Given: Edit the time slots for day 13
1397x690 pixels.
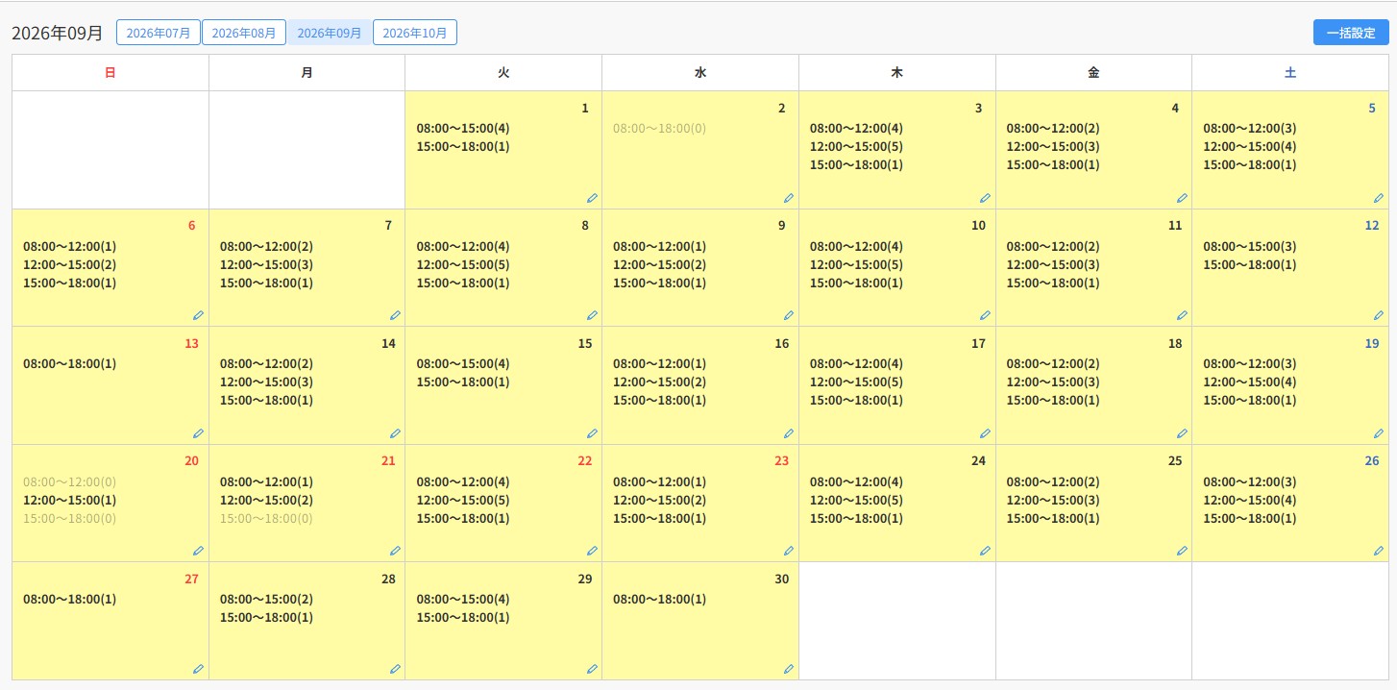Looking at the screenshot, I should (x=198, y=433).
